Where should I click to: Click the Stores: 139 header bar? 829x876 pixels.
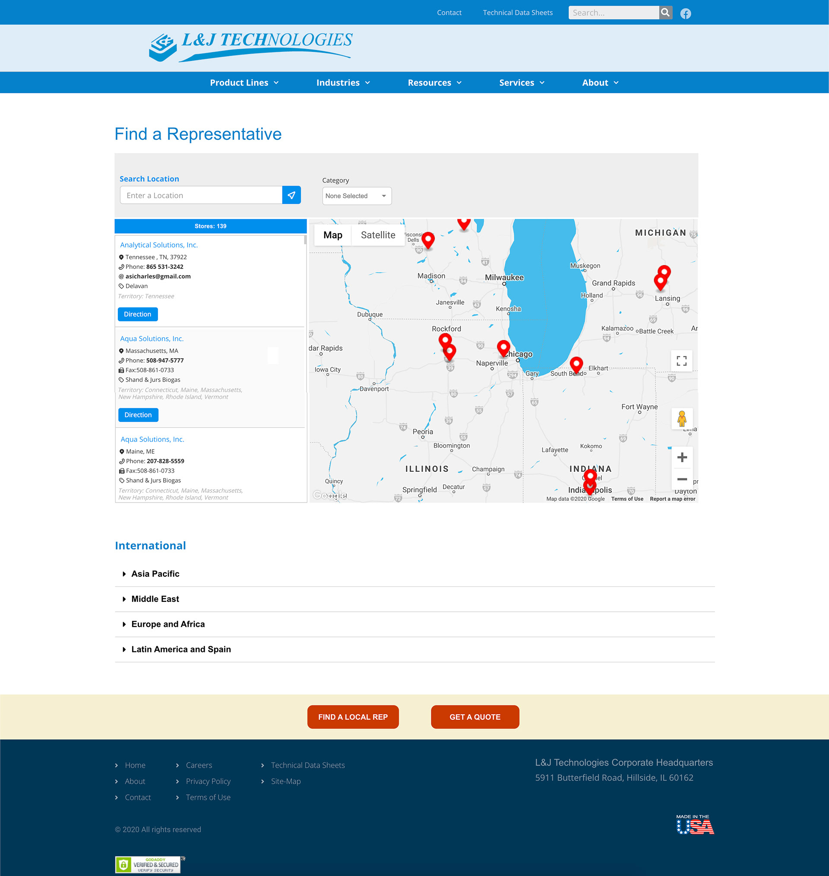pyautogui.click(x=210, y=226)
